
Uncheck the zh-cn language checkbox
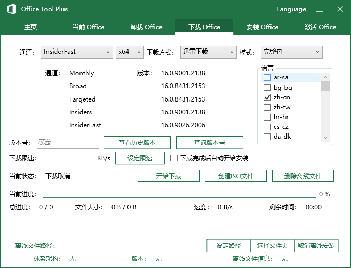(x=267, y=97)
